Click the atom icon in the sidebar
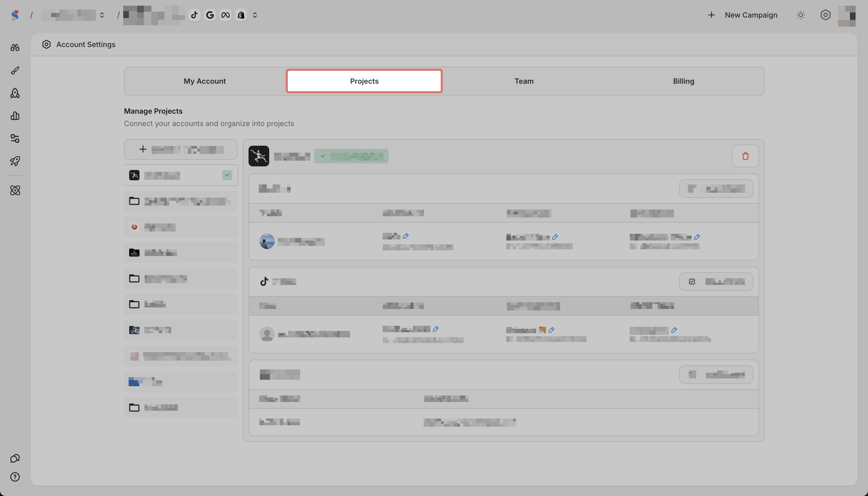Viewport: 868px width, 496px height. pyautogui.click(x=15, y=190)
